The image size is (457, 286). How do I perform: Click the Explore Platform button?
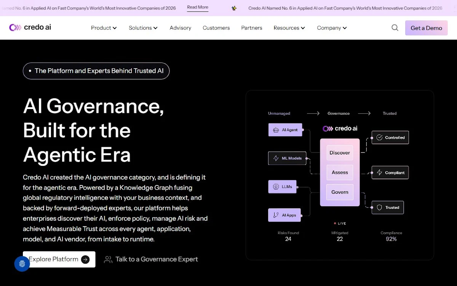[59, 259]
